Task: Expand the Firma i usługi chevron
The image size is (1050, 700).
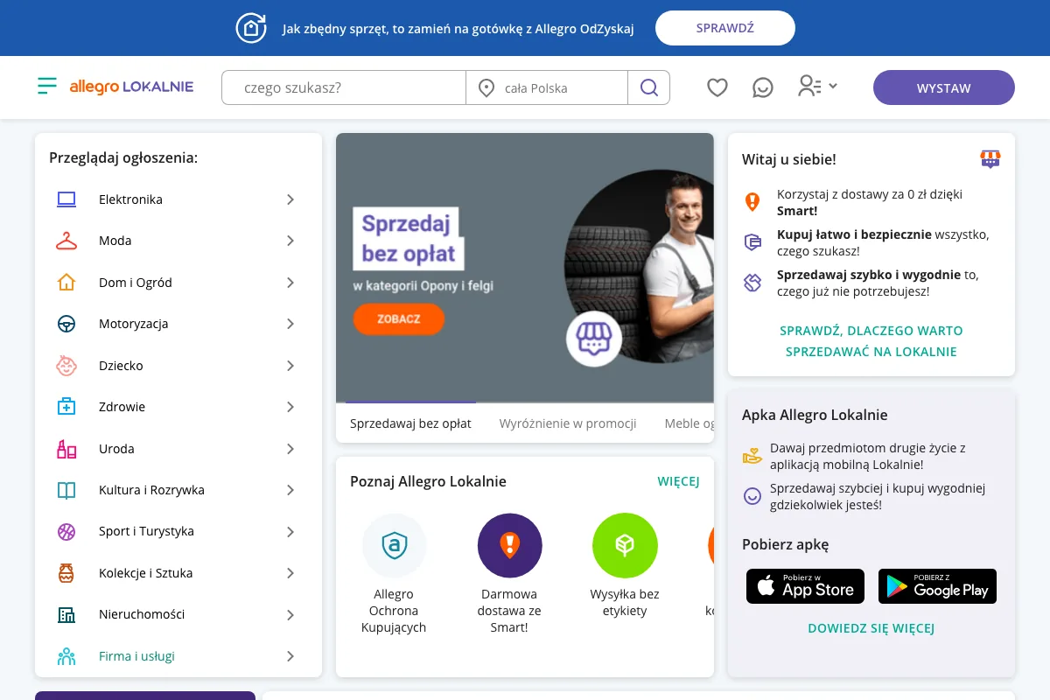Action: coord(290,656)
